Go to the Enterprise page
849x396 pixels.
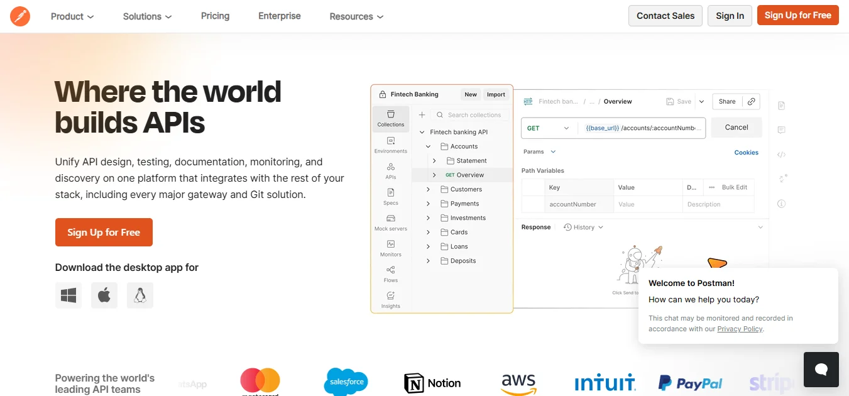(x=280, y=16)
